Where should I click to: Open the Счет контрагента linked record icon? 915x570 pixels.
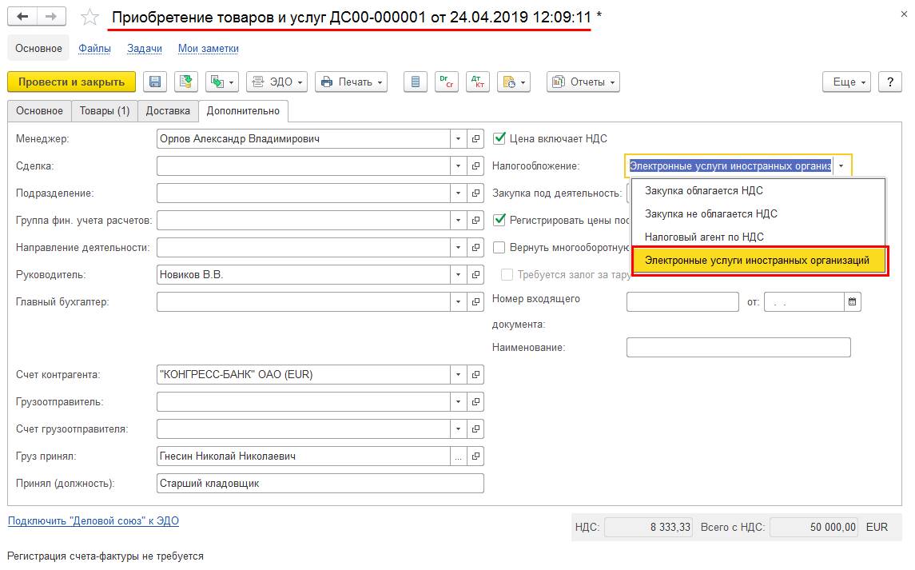pyautogui.click(x=475, y=374)
